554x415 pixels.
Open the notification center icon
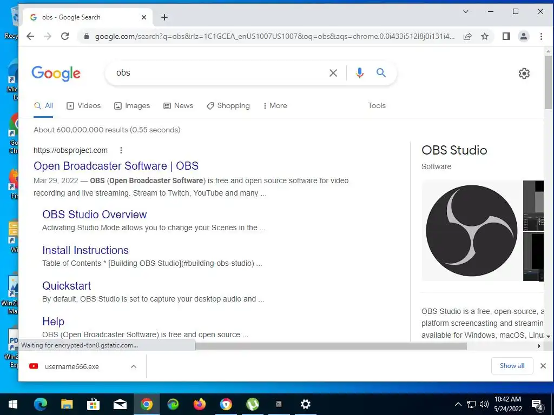click(x=537, y=405)
